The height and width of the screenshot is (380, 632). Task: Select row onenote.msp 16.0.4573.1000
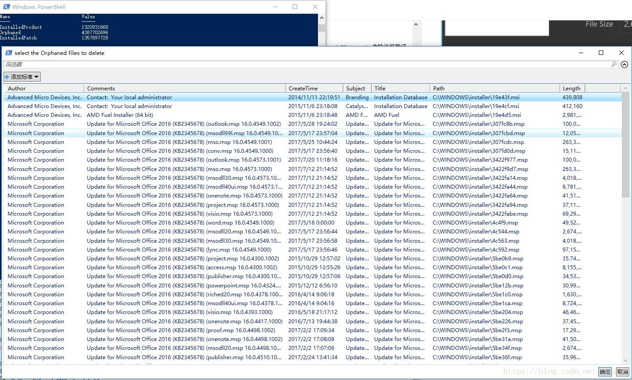tap(312, 195)
